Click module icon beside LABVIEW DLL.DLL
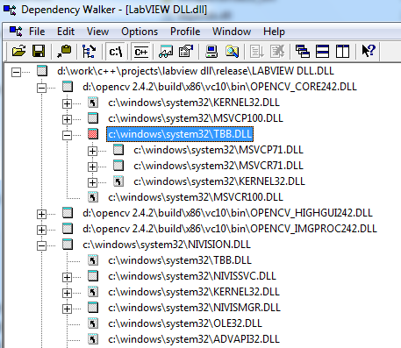Screen dimensions: 401x348 [x=42, y=71]
